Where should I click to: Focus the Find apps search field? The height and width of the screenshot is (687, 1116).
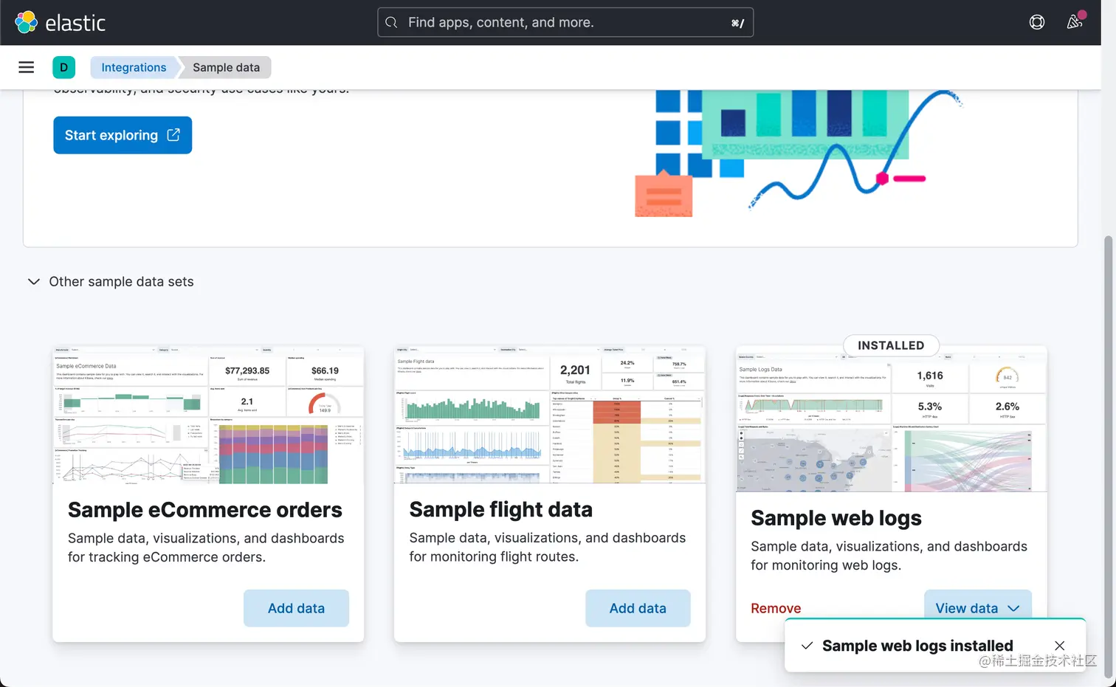pos(565,22)
